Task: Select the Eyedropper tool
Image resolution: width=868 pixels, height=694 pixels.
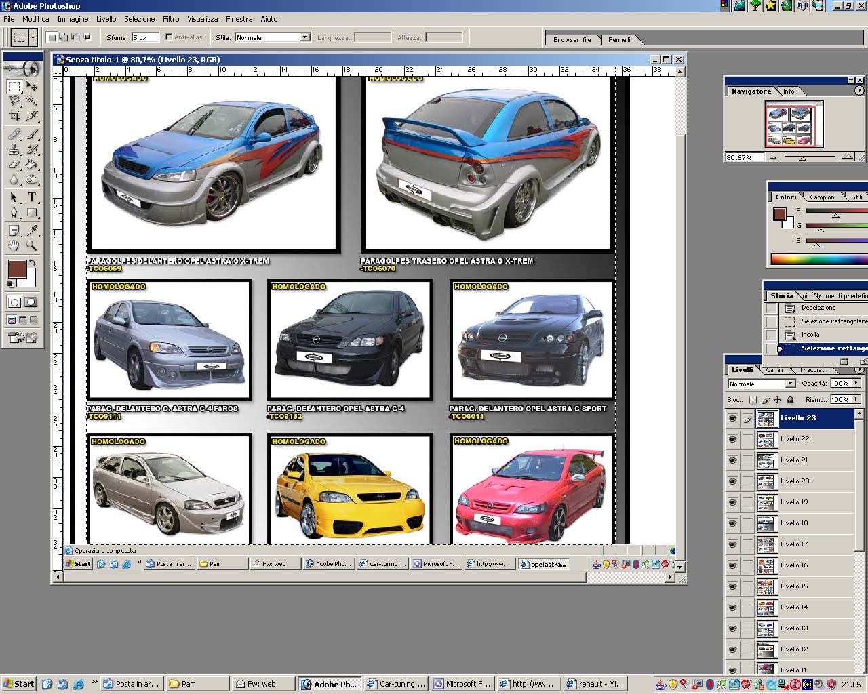Action: point(31,230)
